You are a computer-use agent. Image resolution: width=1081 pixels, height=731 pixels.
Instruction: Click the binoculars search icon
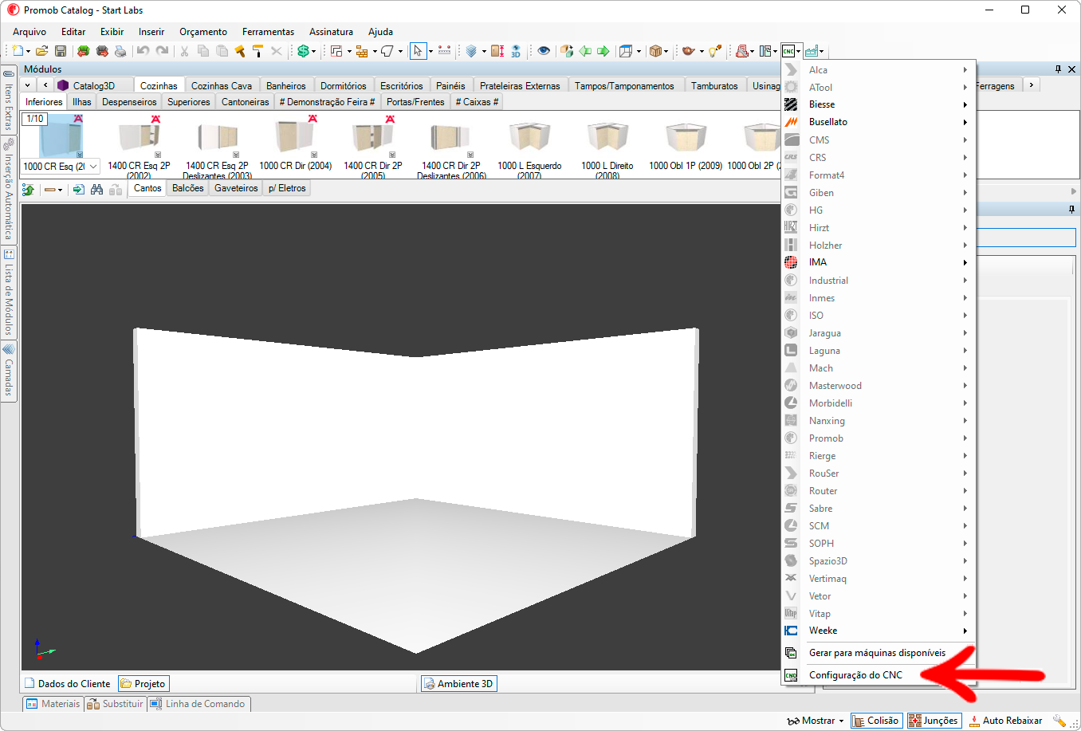(96, 189)
